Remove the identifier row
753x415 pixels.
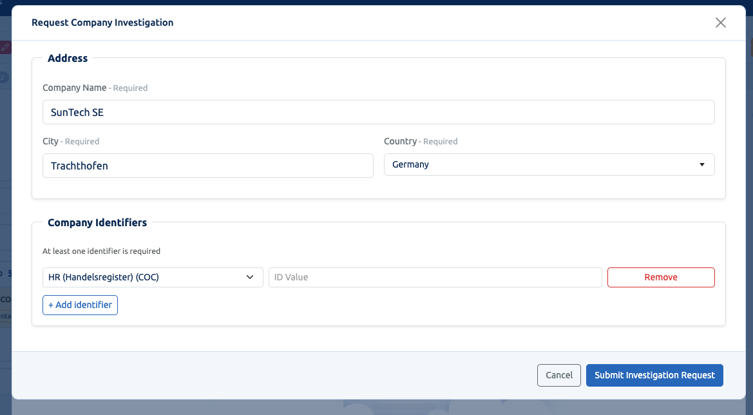(x=661, y=277)
